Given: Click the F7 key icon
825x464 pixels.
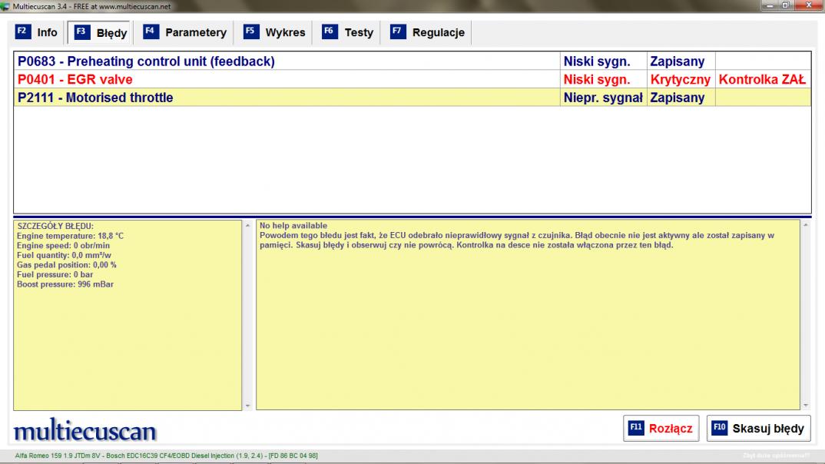Looking at the screenshot, I should coord(398,31).
